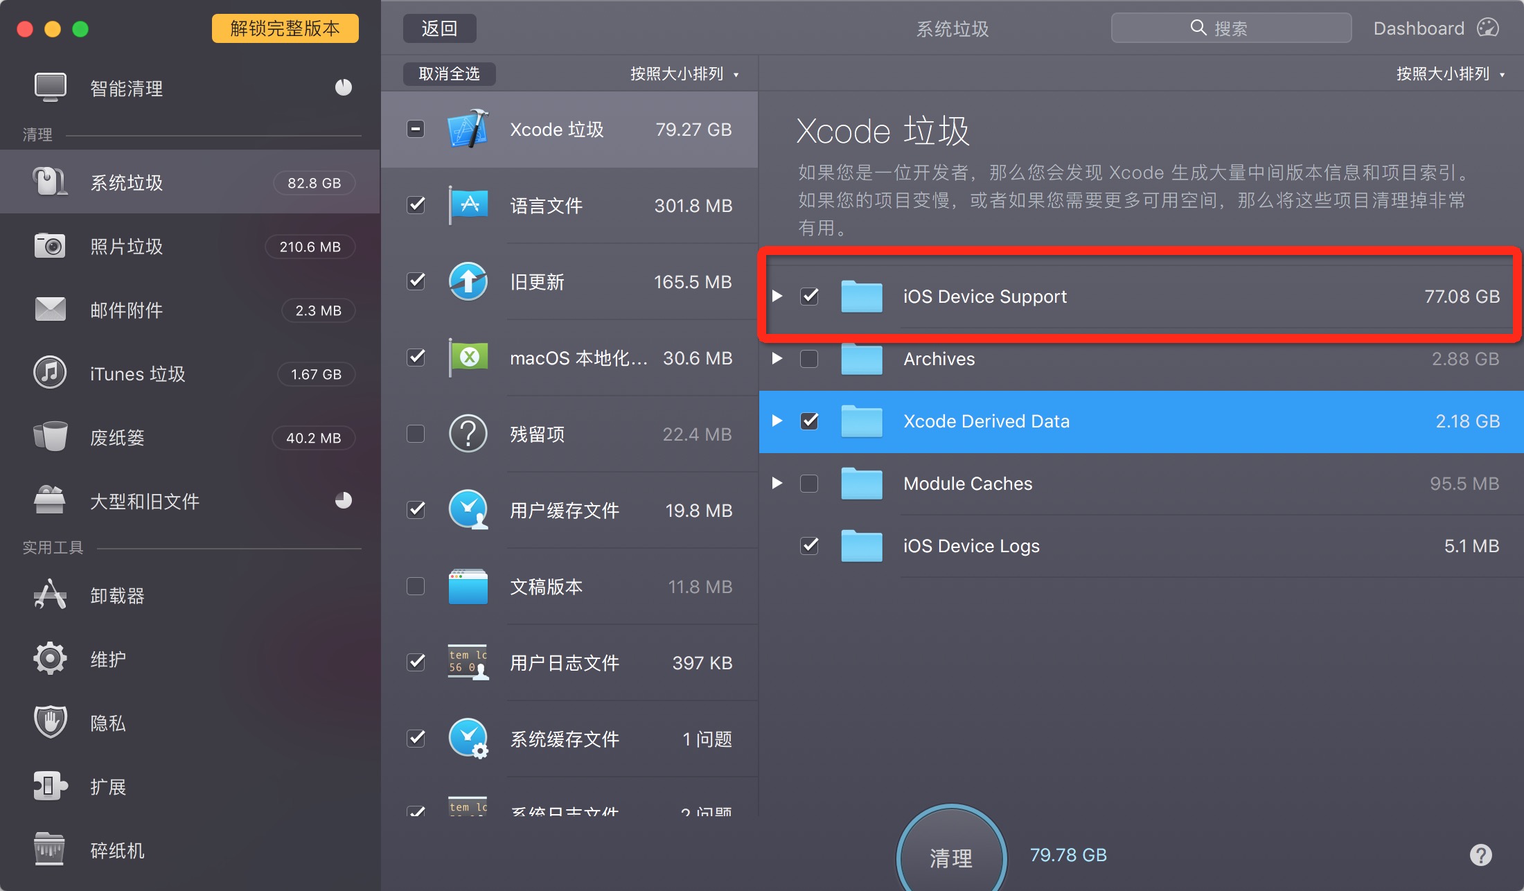Click the 扩展 extensions icon
1524x891 pixels.
[x=50, y=786]
